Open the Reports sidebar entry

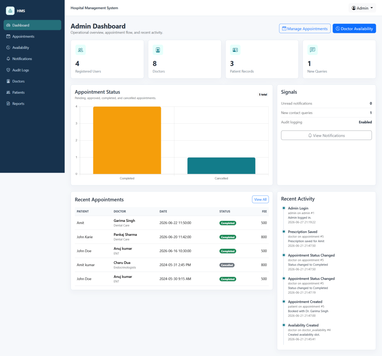pos(32,104)
